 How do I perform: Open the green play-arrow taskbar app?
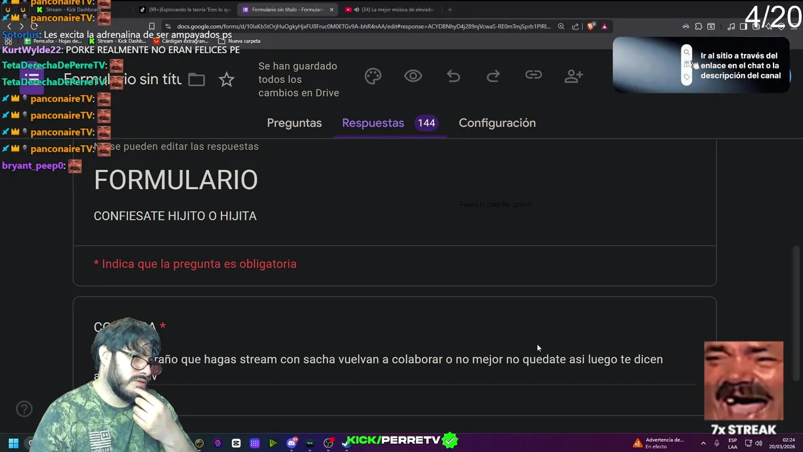click(273, 443)
